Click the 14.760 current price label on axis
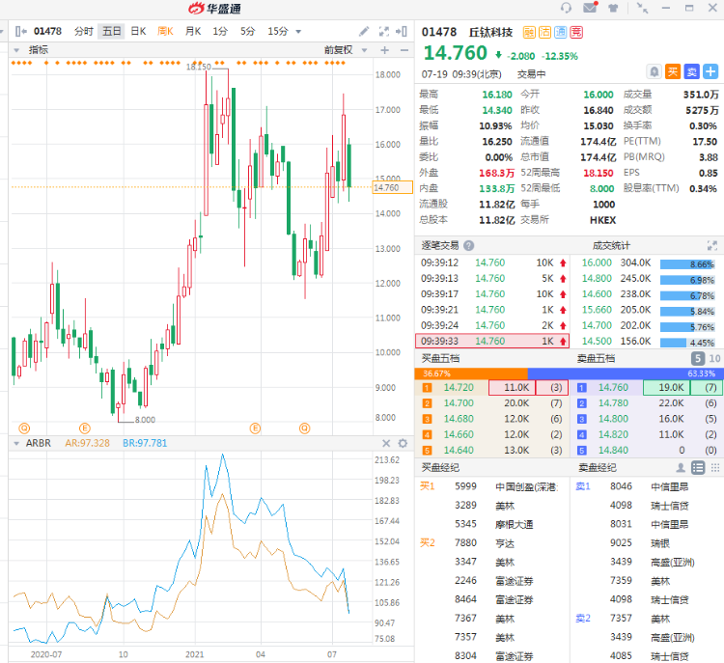Viewport: 724px width, 663px height. pyautogui.click(x=392, y=187)
